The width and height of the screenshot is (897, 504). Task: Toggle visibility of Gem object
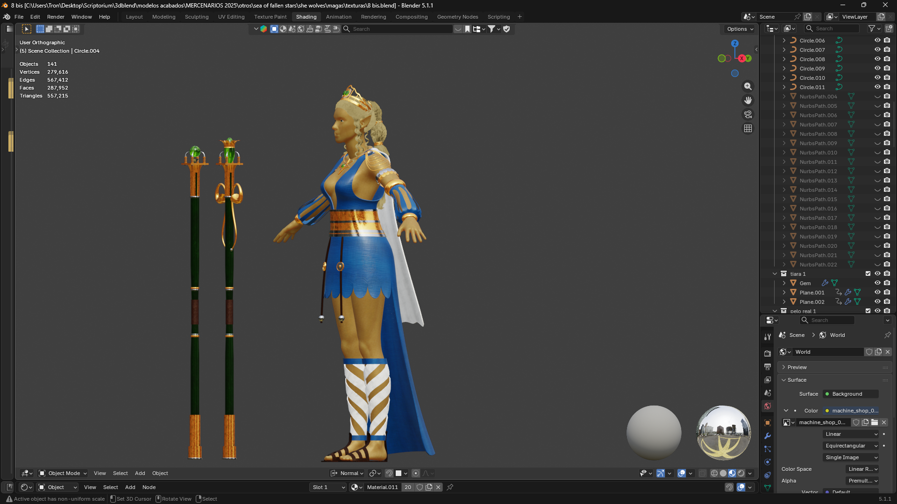click(877, 283)
